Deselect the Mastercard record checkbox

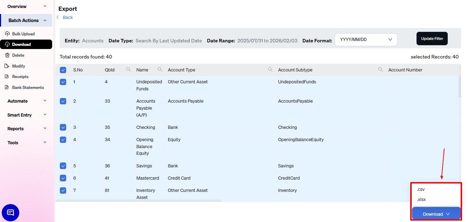pyautogui.click(x=63, y=178)
